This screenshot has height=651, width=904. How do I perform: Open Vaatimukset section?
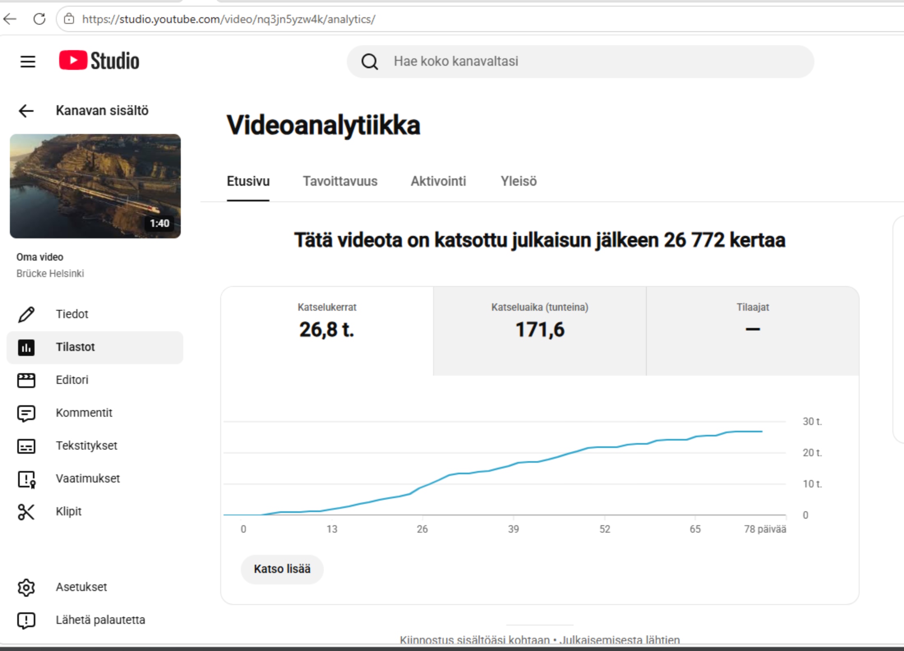[x=95, y=479]
